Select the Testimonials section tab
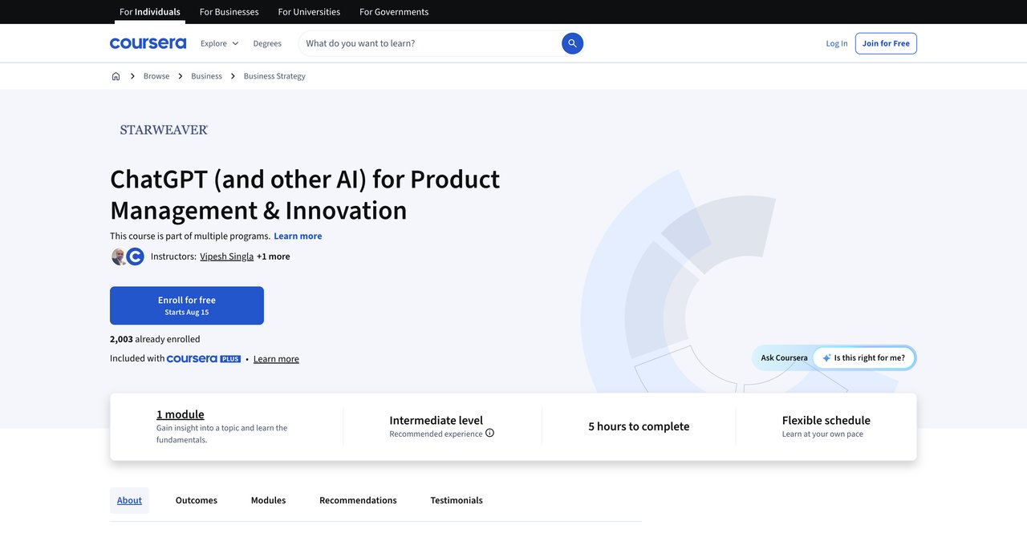The image size is (1027, 537). 457,500
